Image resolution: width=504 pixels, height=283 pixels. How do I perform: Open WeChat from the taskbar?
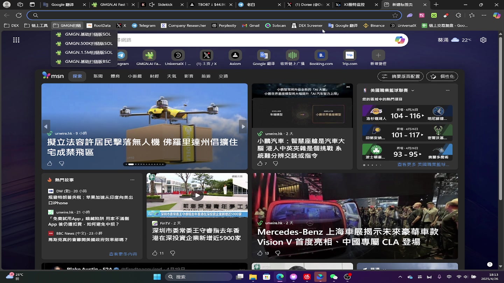tap(334, 277)
